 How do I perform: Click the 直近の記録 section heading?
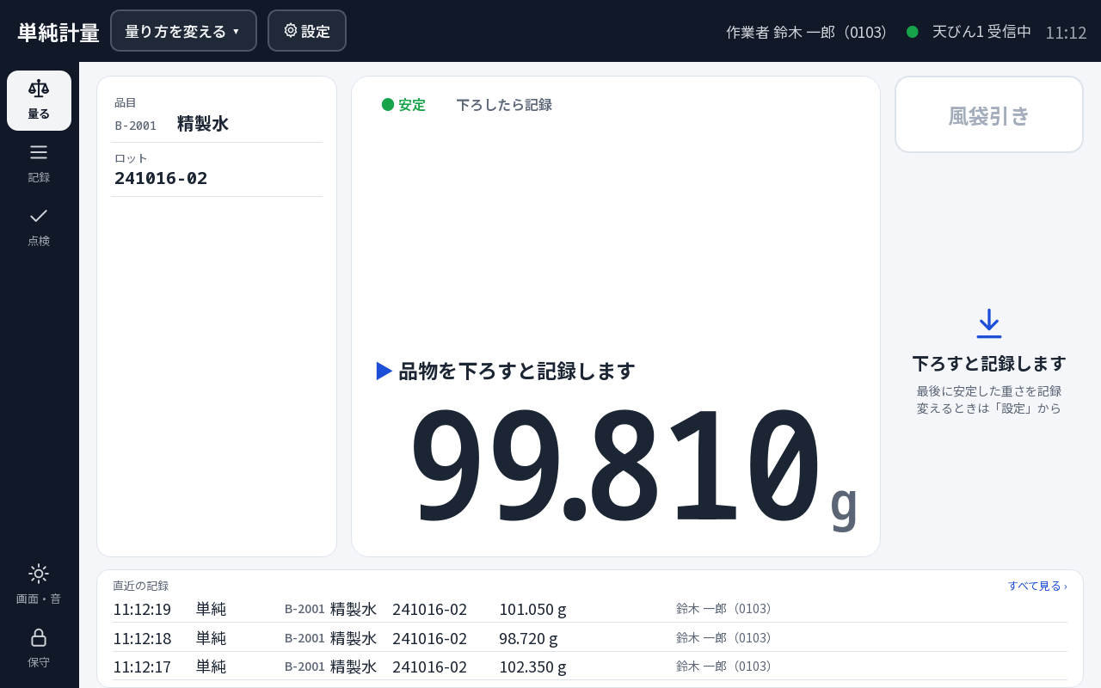tap(141, 586)
